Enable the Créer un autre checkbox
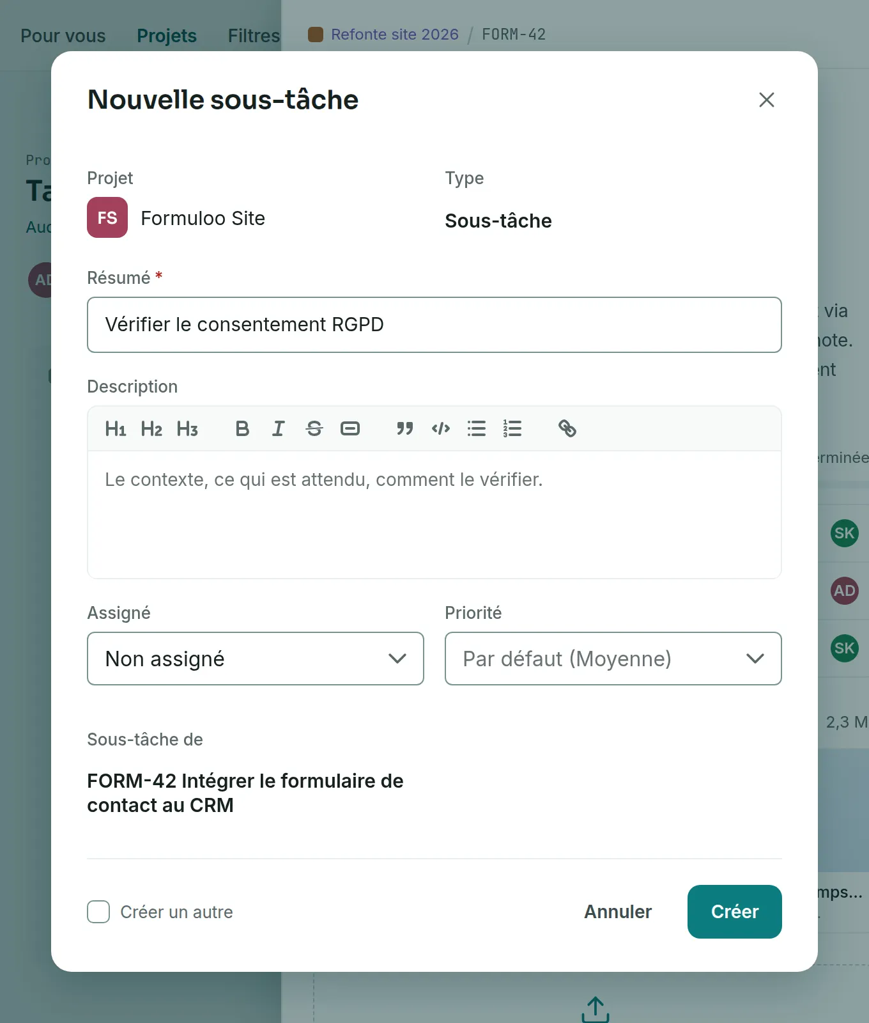The image size is (869, 1023). [x=98, y=912]
